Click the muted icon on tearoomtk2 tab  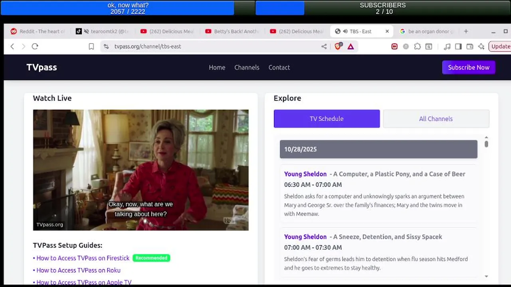tap(86, 31)
